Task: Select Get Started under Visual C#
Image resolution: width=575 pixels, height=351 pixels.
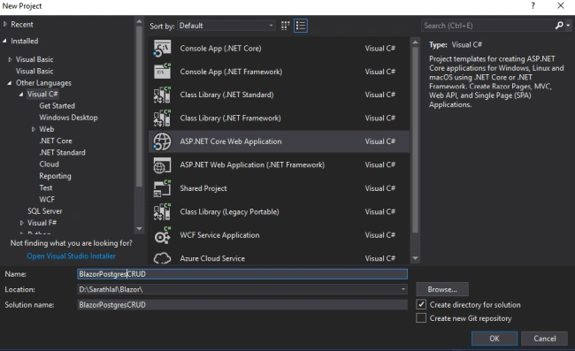Action: [x=57, y=106]
